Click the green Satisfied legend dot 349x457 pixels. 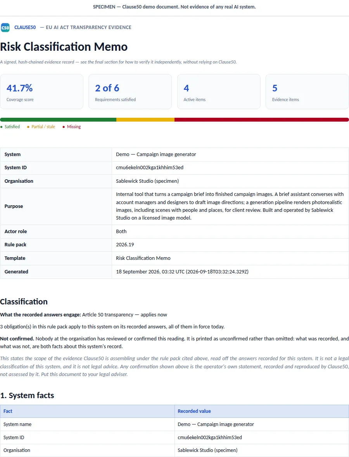click(2, 127)
